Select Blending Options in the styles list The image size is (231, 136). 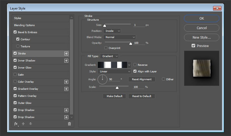tap(25, 25)
